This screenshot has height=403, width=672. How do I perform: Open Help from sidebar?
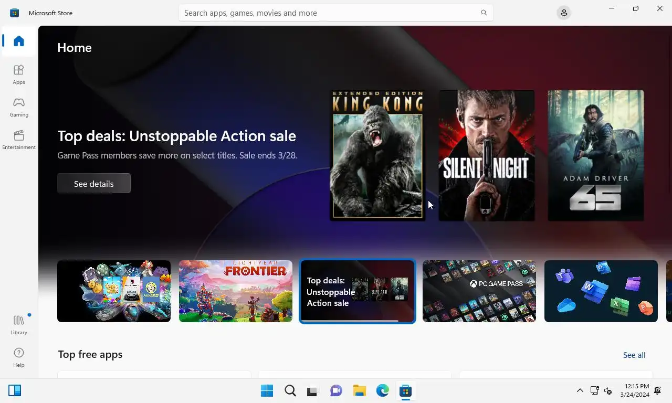pos(19,357)
